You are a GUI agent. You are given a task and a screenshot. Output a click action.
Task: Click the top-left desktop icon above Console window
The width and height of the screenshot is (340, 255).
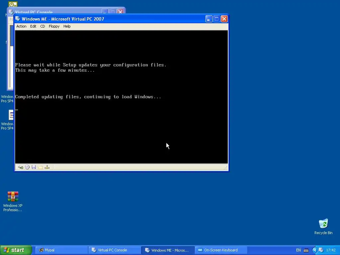pyautogui.click(x=13, y=4)
